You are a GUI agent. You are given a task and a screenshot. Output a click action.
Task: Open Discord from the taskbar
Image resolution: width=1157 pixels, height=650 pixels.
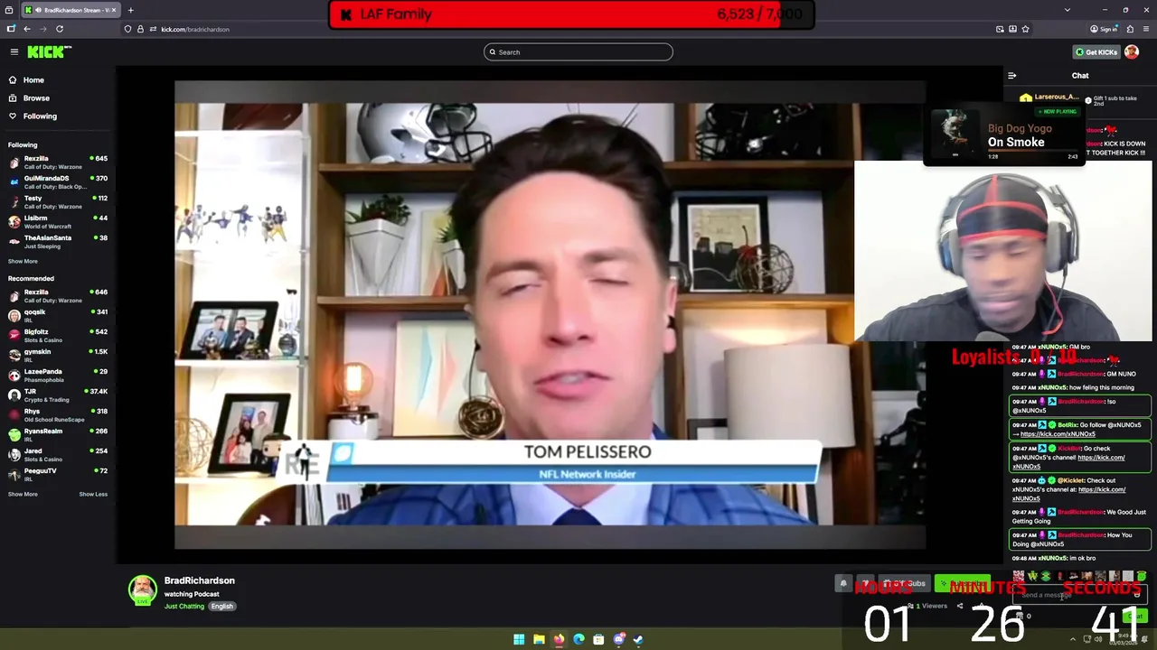[x=618, y=640]
